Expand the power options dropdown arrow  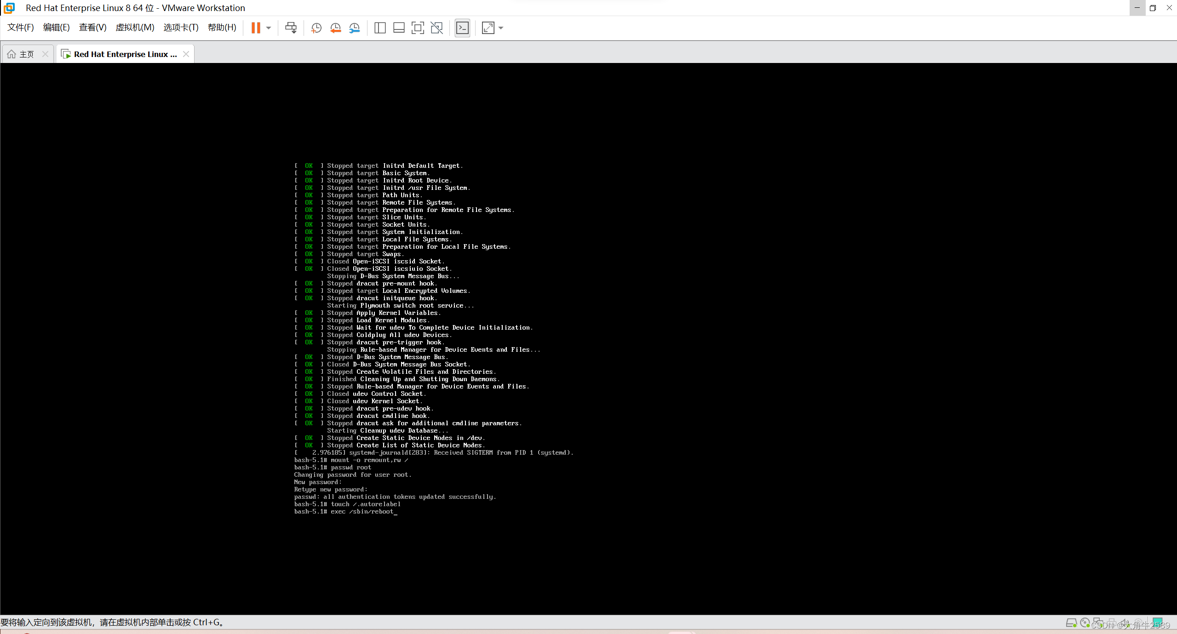pyautogui.click(x=269, y=28)
